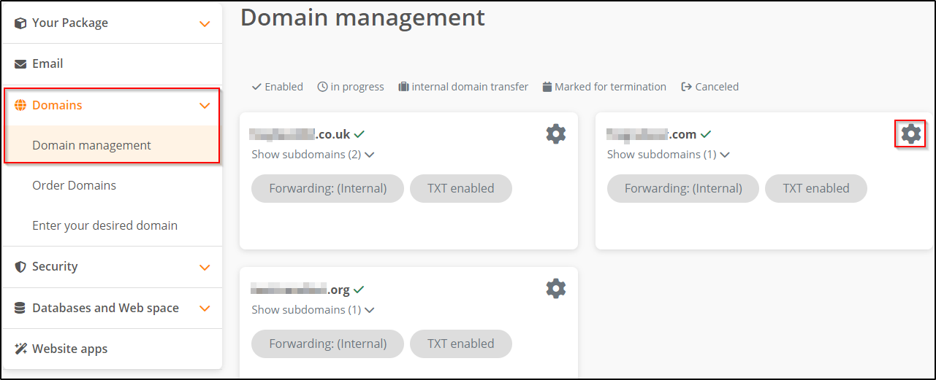Image resolution: width=936 pixels, height=380 pixels.
Task: Open settings gear for the .org domain
Action: (556, 288)
